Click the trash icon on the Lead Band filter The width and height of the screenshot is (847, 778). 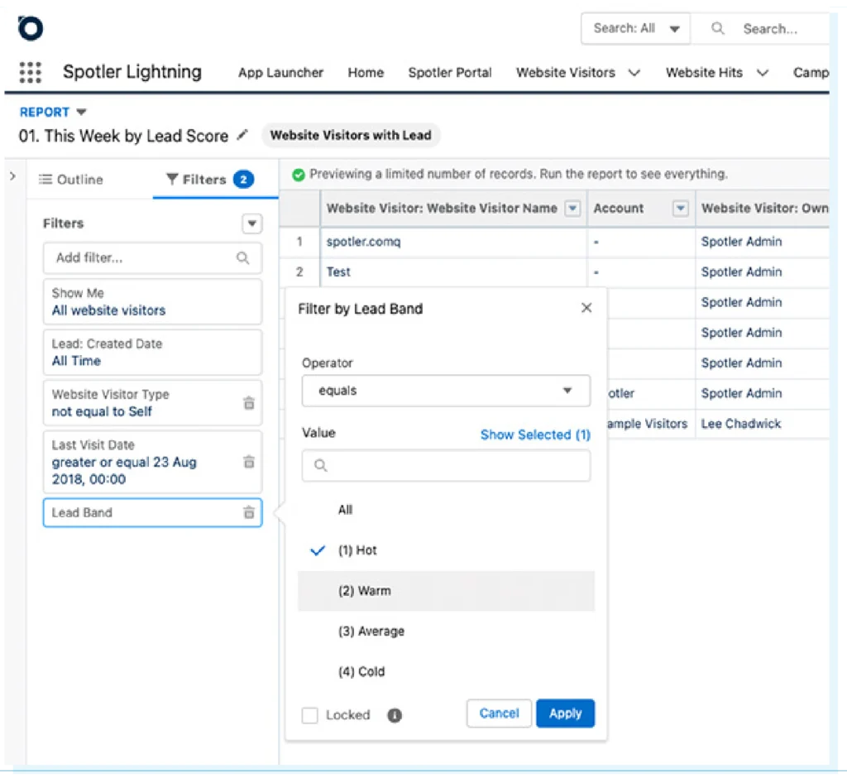click(x=249, y=512)
